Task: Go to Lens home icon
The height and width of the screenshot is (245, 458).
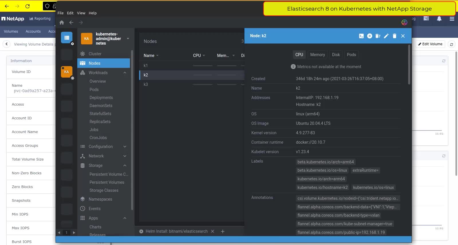Action: (62, 22)
